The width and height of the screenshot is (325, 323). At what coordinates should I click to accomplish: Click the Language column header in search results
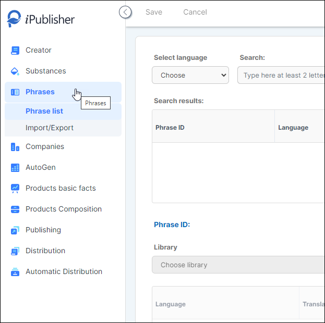click(x=300, y=126)
